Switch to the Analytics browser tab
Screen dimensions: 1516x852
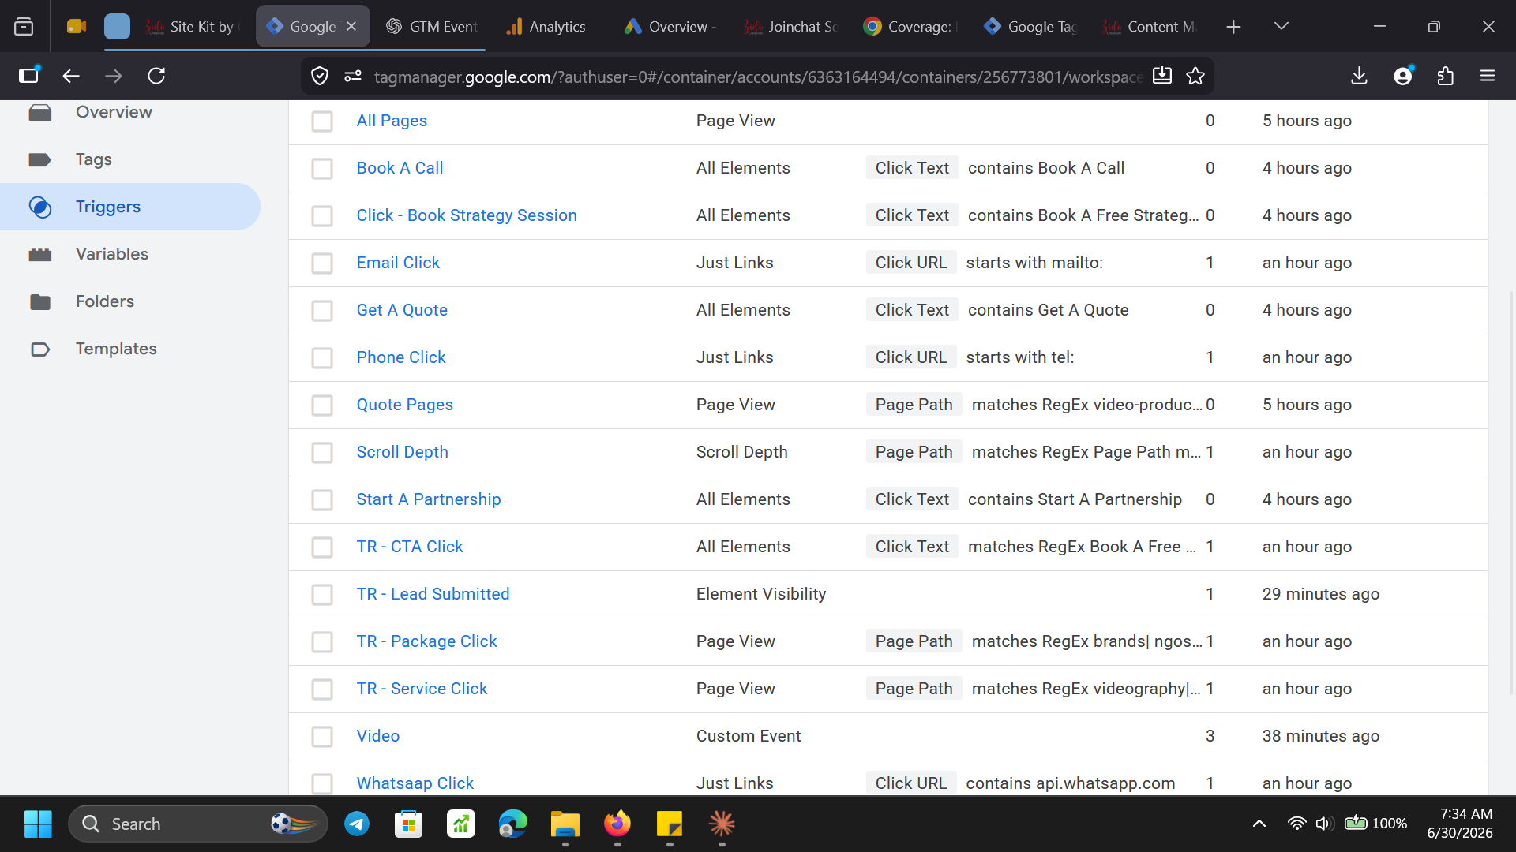pos(553,27)
